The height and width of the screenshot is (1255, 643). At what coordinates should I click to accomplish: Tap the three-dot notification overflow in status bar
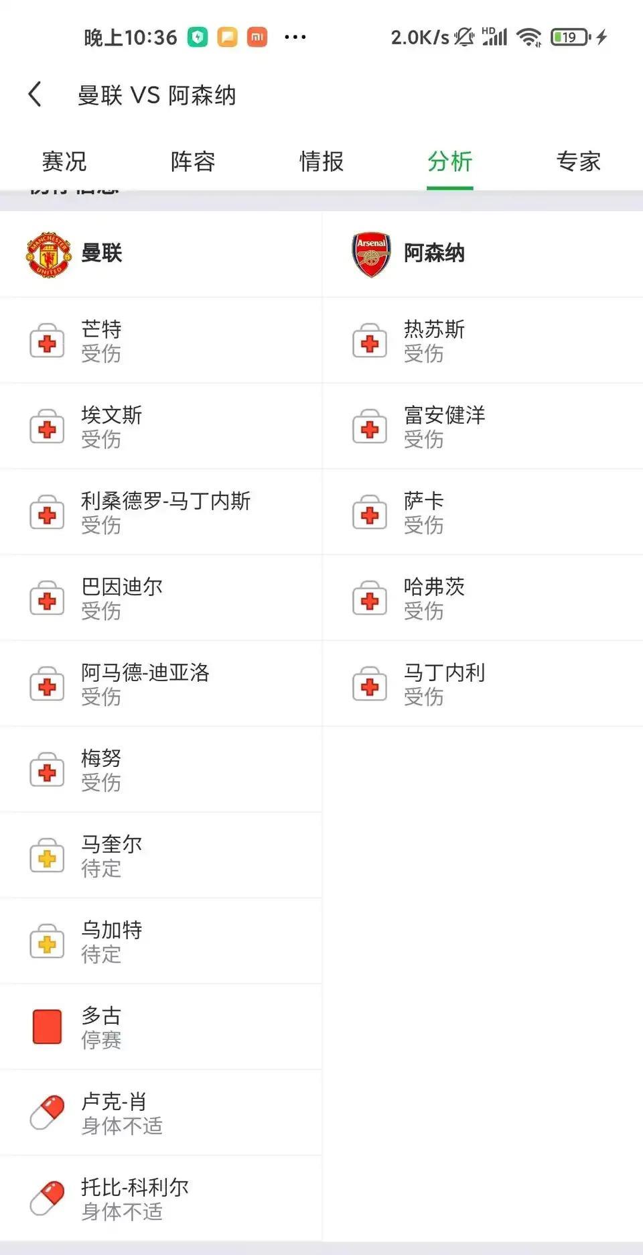click(295, 38)
